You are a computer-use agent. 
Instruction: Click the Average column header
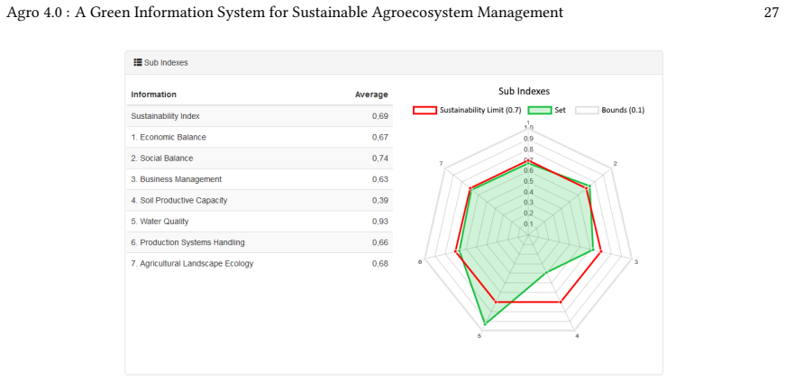371,95
